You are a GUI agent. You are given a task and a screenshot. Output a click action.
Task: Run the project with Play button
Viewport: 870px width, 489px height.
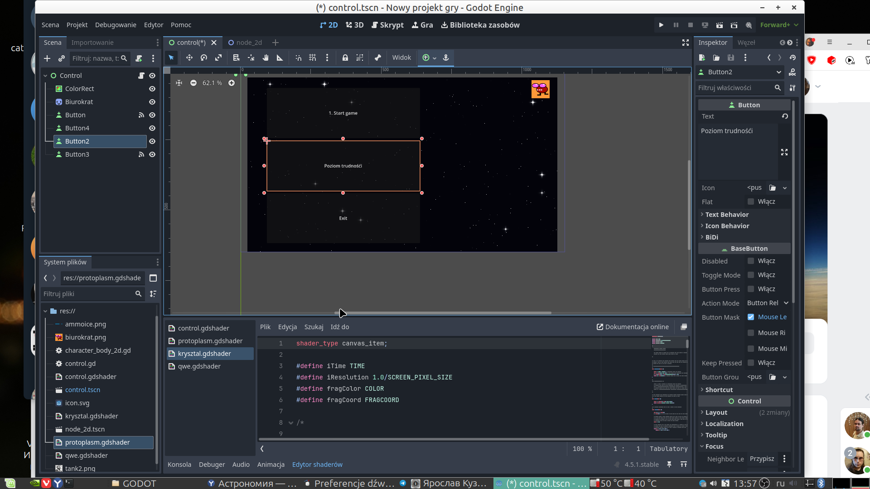(661, 25)
